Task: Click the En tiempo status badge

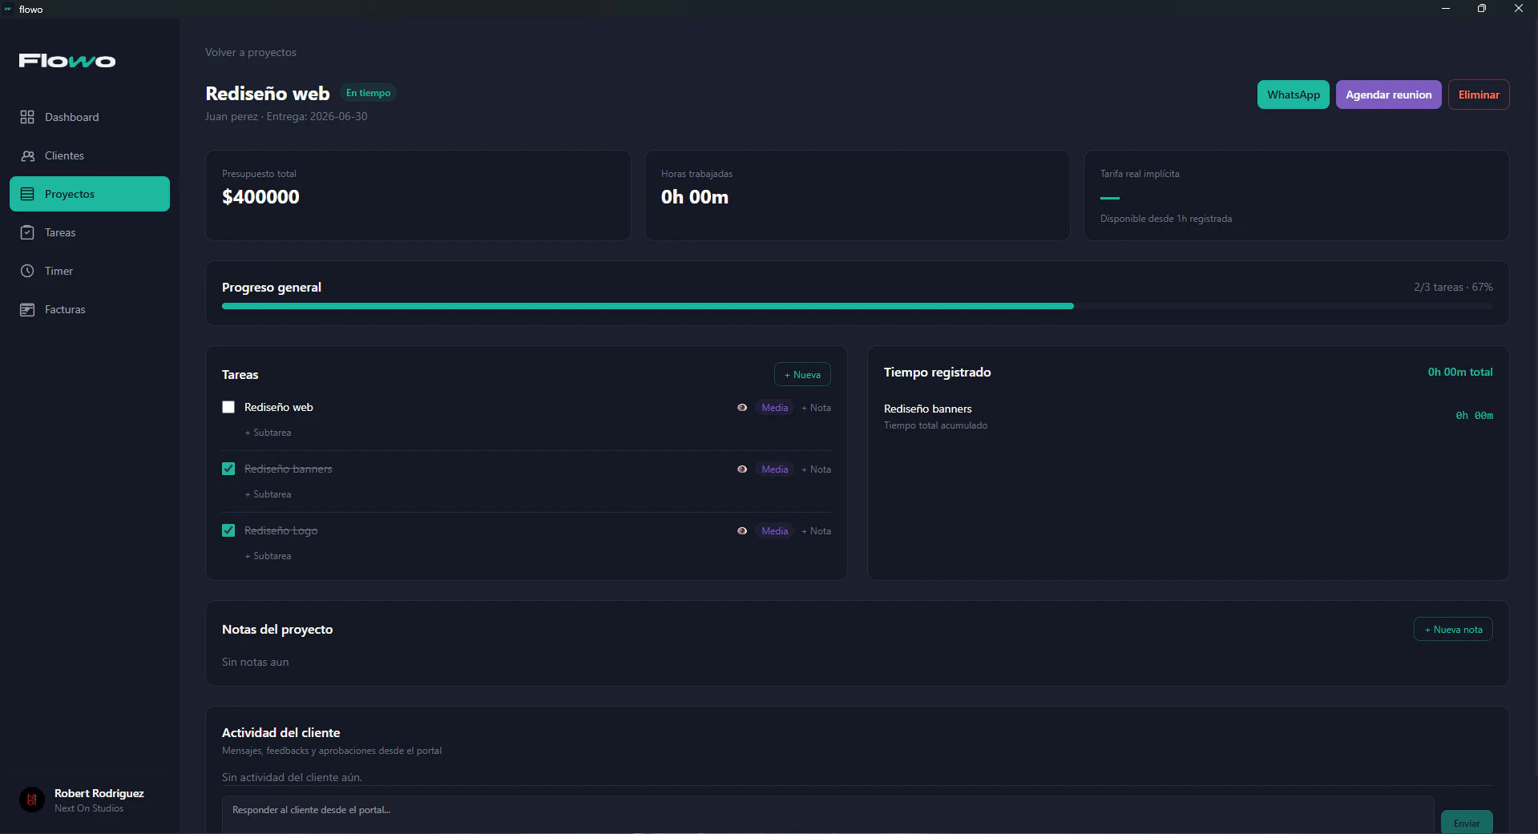Action: 368,93
